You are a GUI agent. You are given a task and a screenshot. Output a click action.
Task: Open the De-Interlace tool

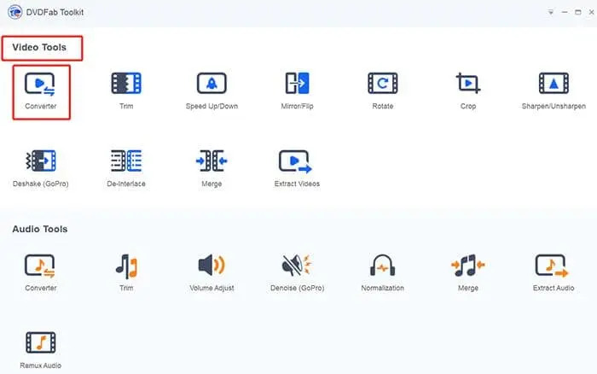click(x=126, y=161)
